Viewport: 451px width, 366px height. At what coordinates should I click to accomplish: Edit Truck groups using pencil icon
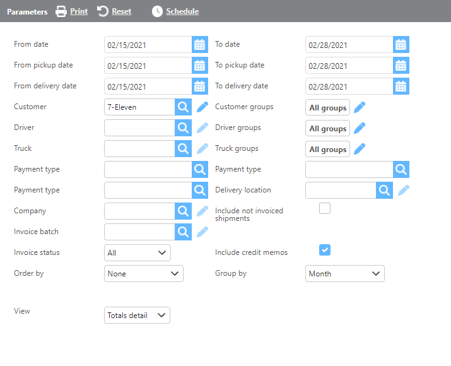pyautogui.click(x=360, y=149)
